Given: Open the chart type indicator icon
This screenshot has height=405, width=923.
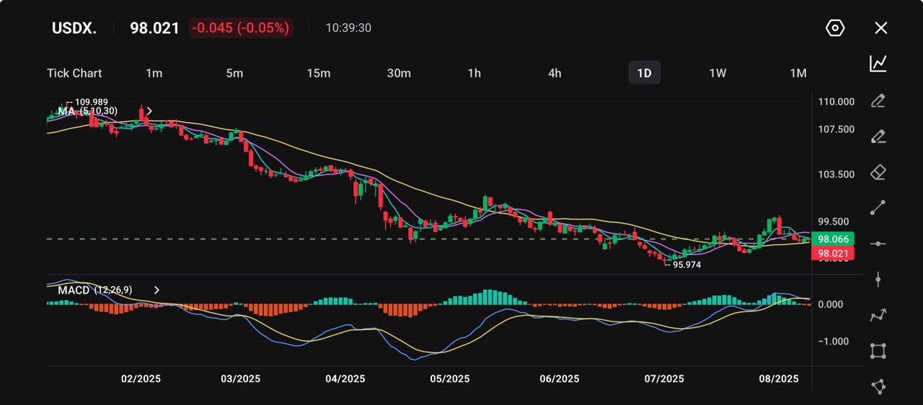Looking at the screenshot, I should pos(878,63).
